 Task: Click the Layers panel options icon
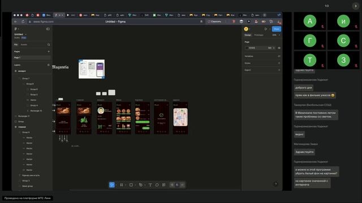pyautogui.click(x=49, y=65)
